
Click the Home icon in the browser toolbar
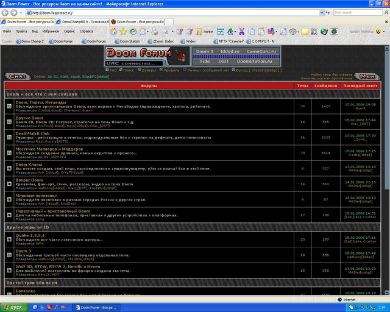click(x=113, y=31)
